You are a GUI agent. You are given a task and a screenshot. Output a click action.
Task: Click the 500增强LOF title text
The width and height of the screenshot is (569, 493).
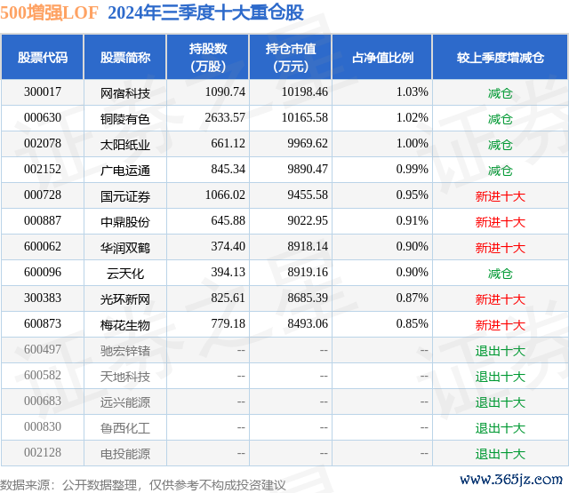[50, 13]
